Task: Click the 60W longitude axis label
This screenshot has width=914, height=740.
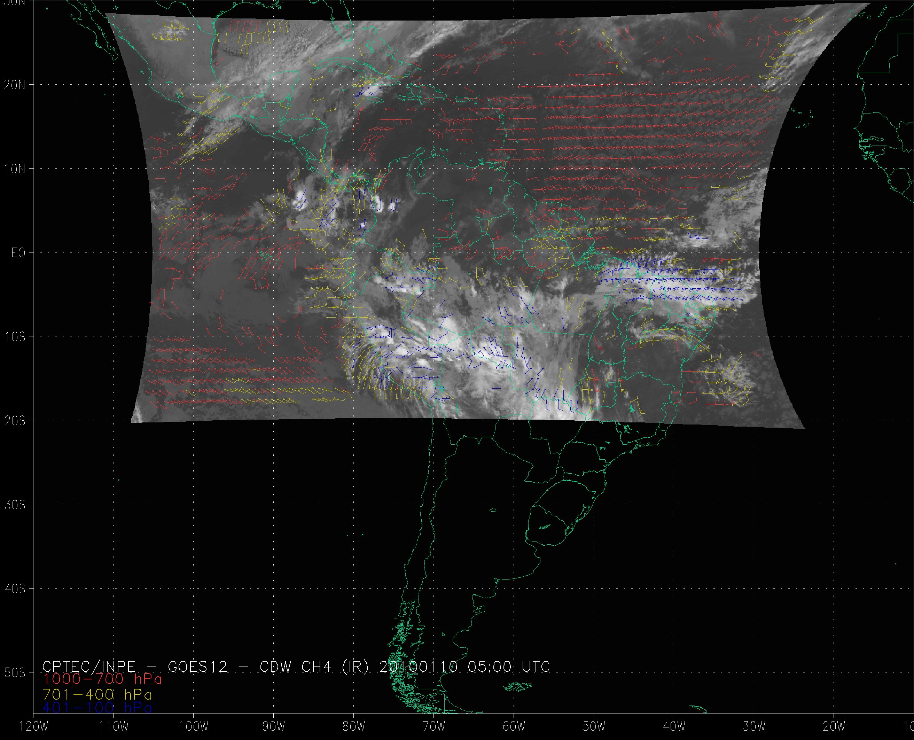Action: pos(514,727)
